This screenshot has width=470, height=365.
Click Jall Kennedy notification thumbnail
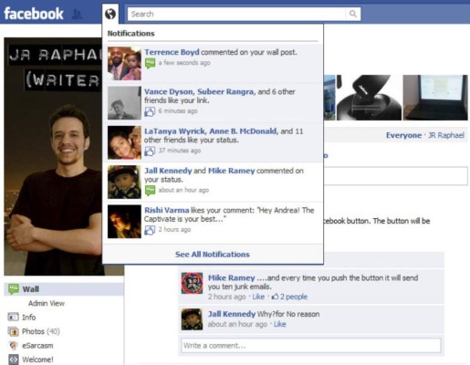pyautogui.click(x=124, y=182)
